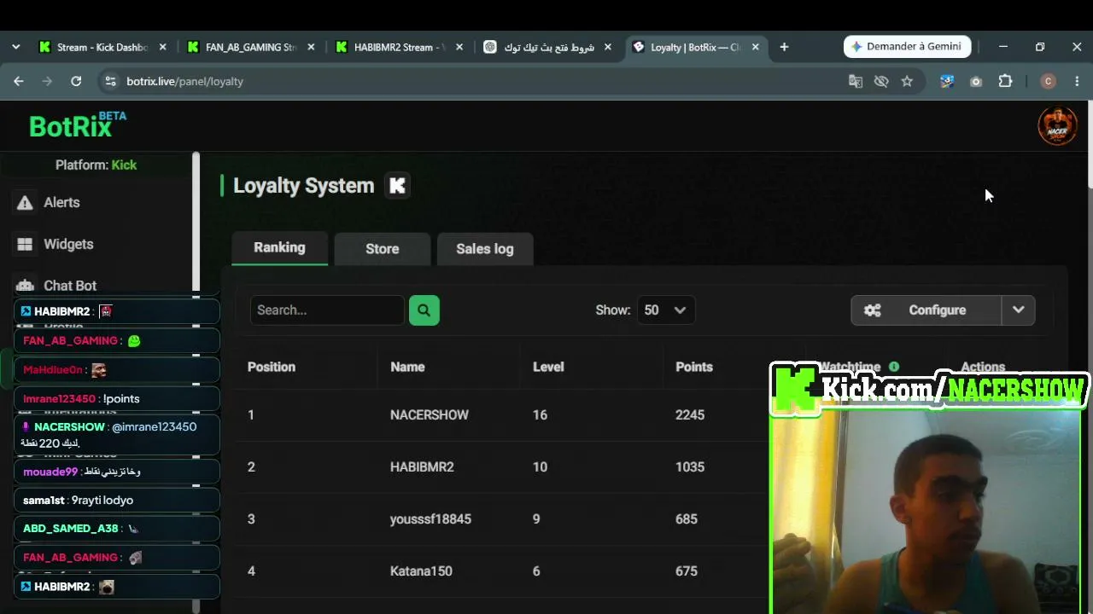Reload the botrix.live page
1093x614 pixels.
pyautogui.click(x=76, y=81)
